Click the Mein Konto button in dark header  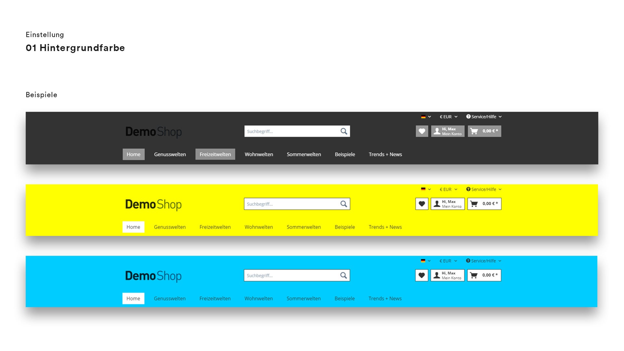tap(448, 131)
